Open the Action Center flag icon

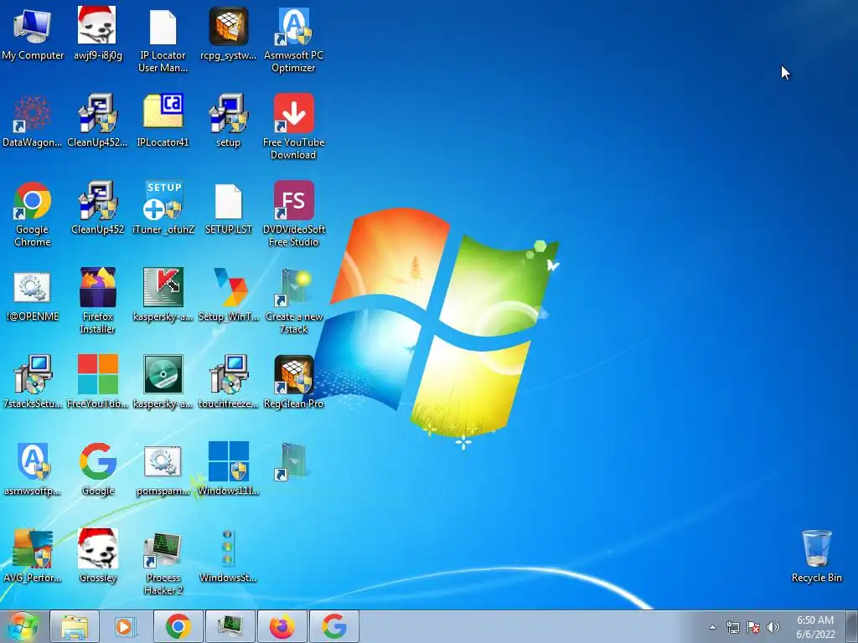pos(753,627)
